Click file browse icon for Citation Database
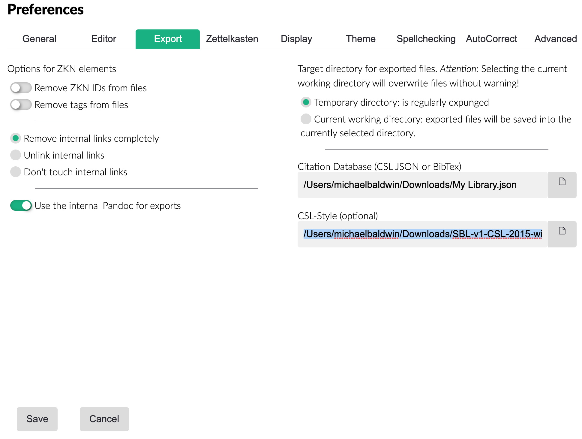The height and width of the screenshot is (439, 582). coord(562,182)
